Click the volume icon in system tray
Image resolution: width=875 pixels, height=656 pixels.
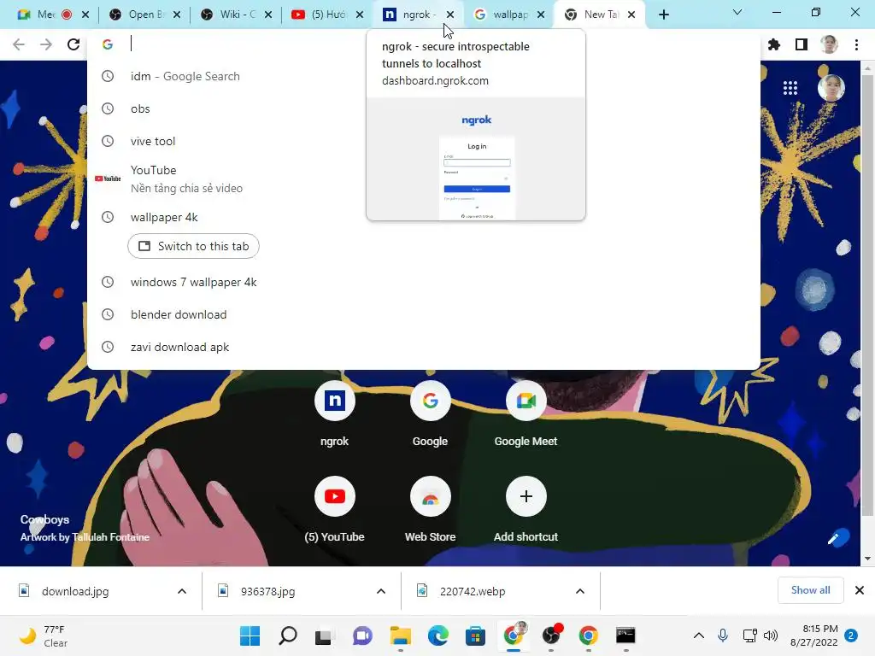click(x=771, y=635)
